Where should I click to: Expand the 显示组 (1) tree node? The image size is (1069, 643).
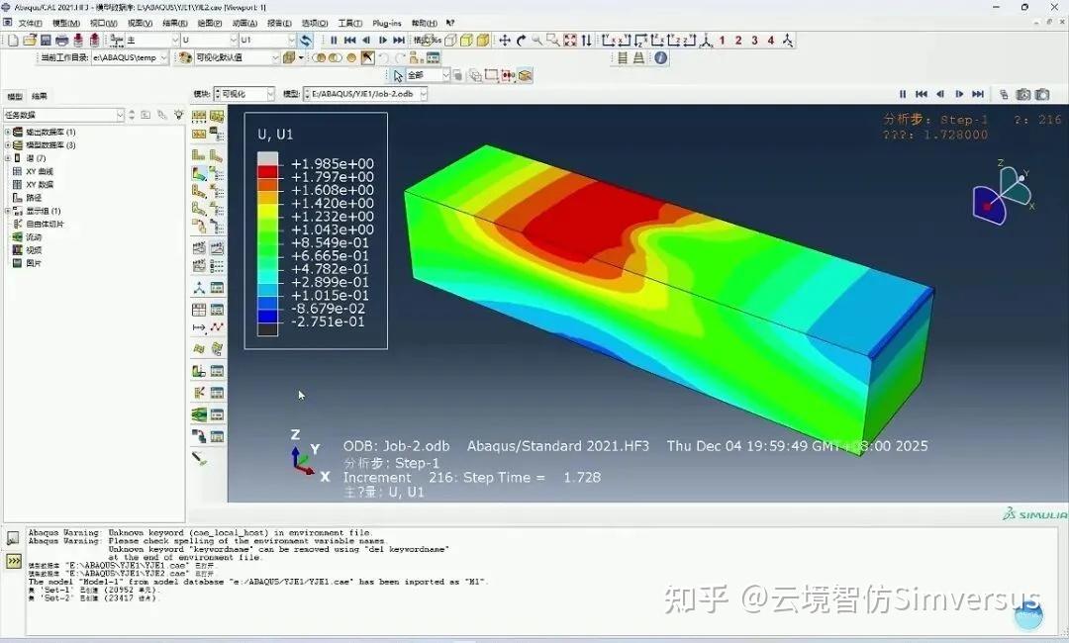pyautogui.click(x=8, y=211)
